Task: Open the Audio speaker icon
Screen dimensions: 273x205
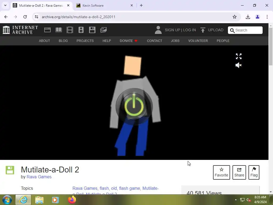Action: [x=81, y=30]
